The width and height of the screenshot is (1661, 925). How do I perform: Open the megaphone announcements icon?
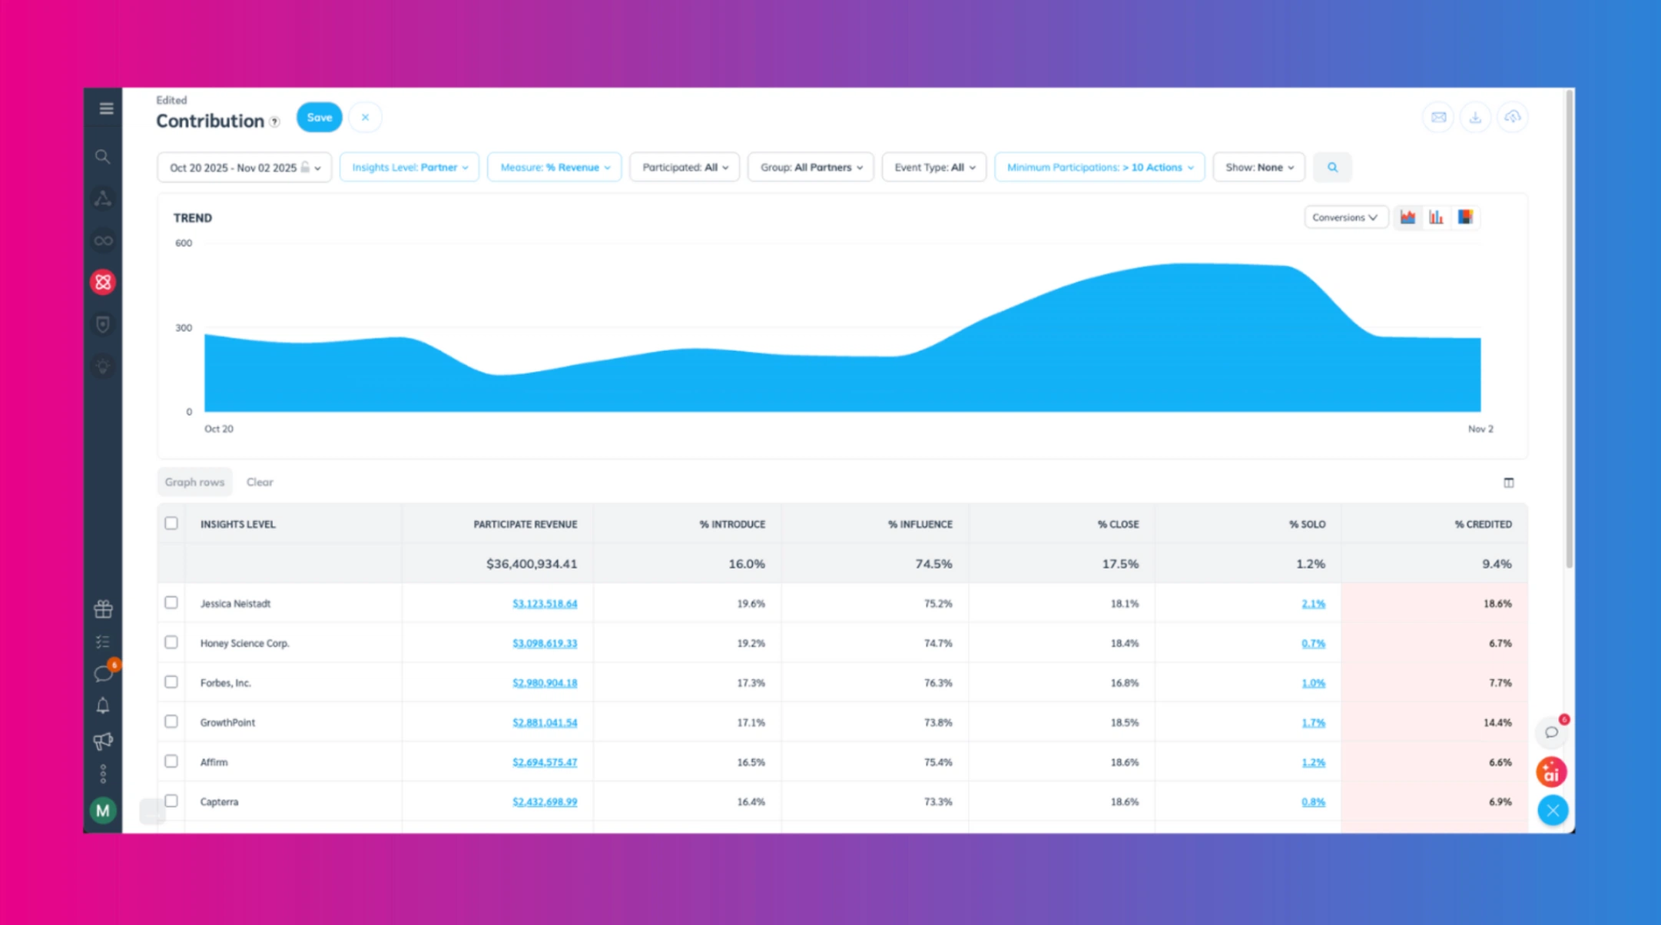tap(104, 740)
